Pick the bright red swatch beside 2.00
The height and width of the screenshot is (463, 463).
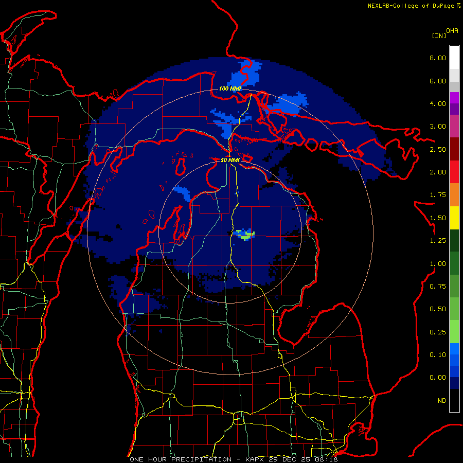coord(454,172)
